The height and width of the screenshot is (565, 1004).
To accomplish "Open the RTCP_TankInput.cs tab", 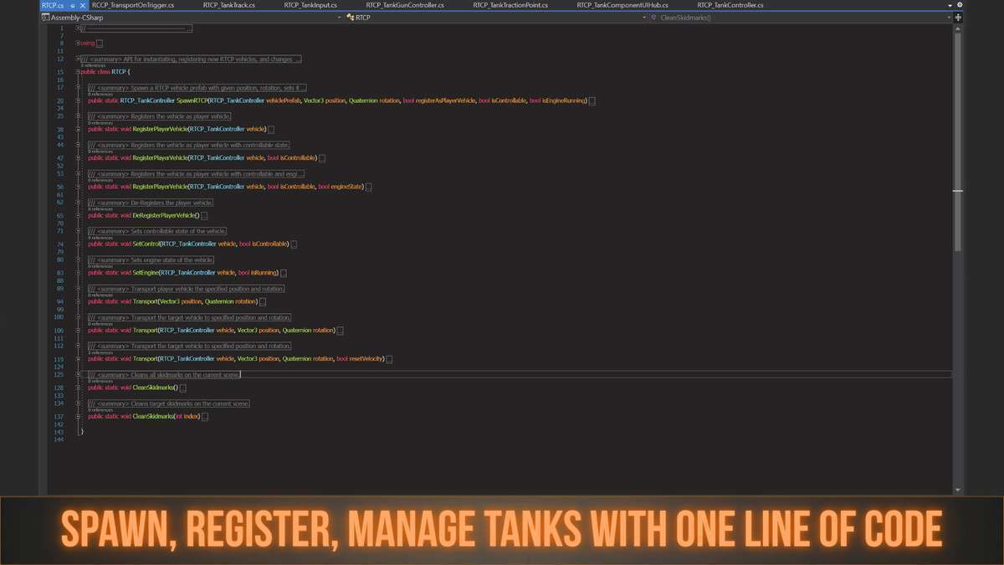I will pos(310,5).
